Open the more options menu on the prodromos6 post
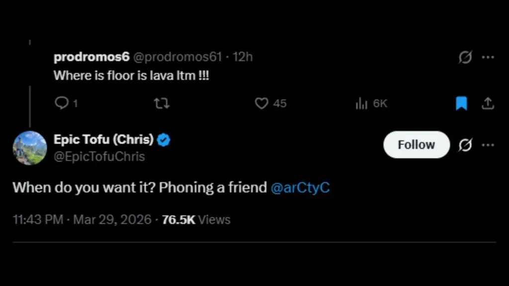 point(488,58)
